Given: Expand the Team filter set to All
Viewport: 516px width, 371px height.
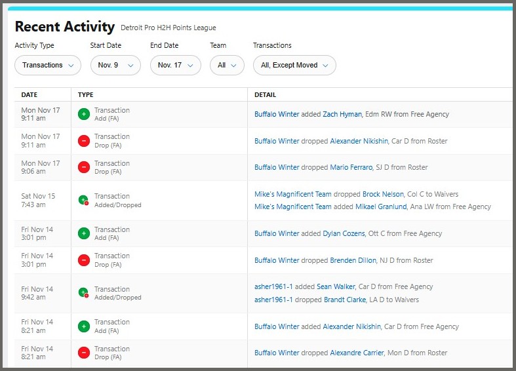Looking at the screenshot, I should [x=227, y=66].
